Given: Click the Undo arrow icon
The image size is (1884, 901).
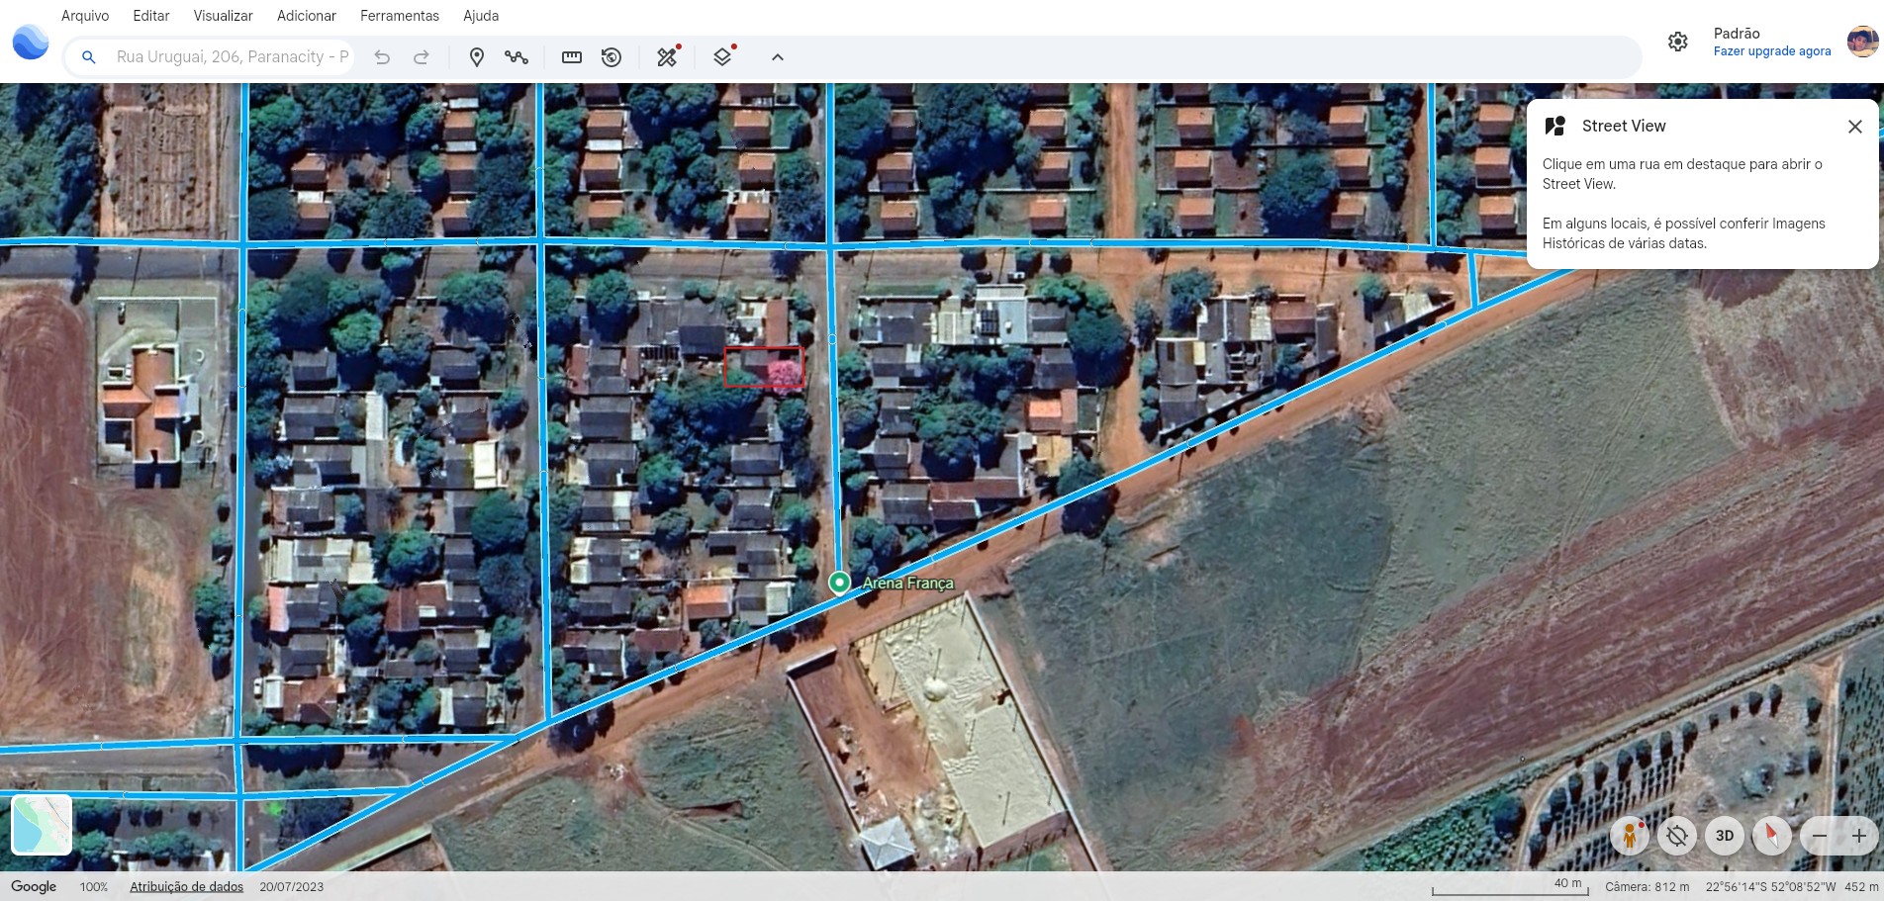Looking at the screenshot, I should (x=382, y=57).
